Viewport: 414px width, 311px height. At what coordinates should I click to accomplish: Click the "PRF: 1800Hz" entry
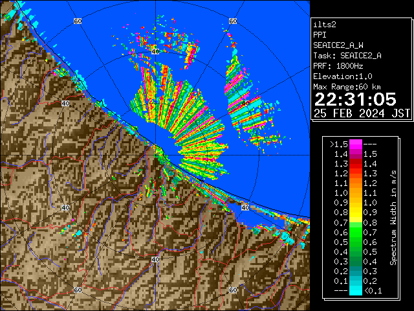(x=338, y=66)
